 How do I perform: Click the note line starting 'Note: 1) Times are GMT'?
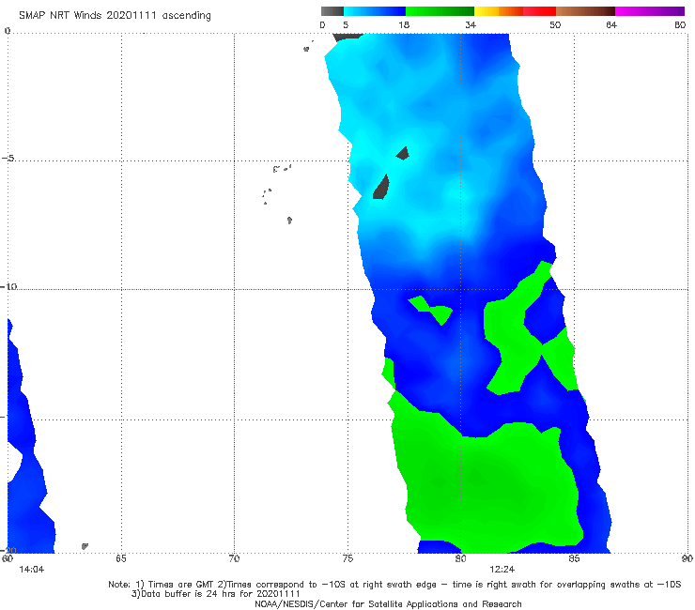click(394, 585)
